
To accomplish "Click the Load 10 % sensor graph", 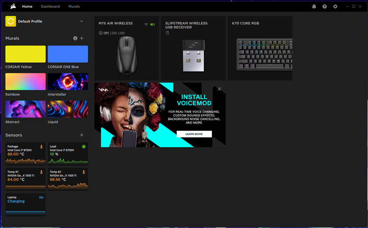I will pos(68,161).
